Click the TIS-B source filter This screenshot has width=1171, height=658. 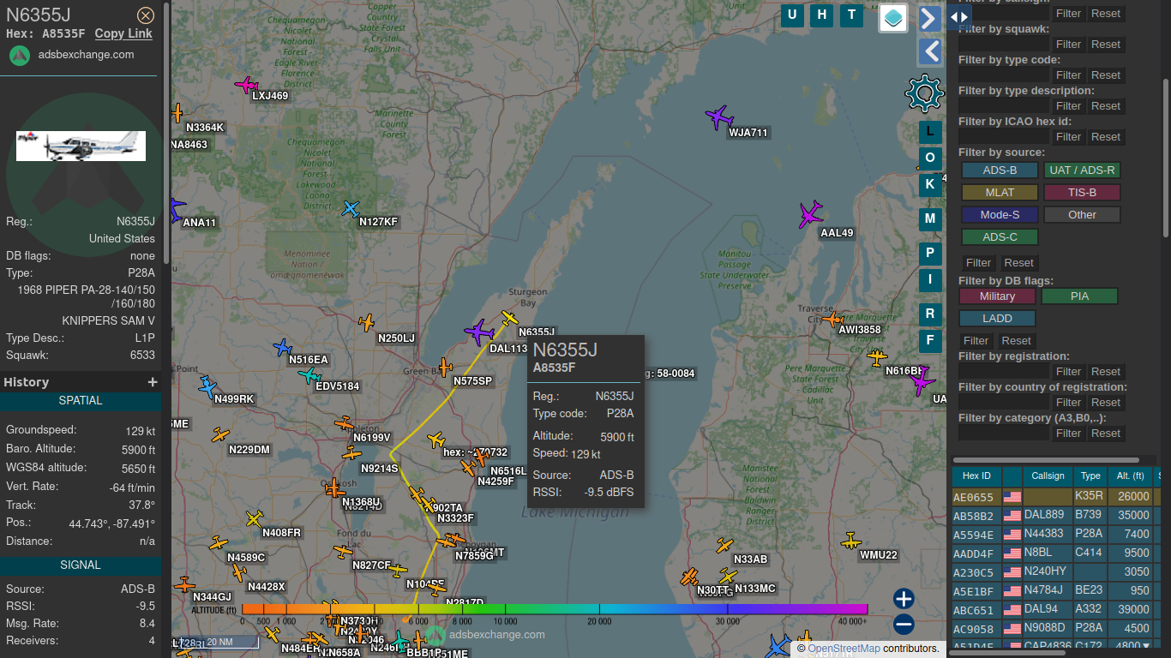[x=1083, y=193]
